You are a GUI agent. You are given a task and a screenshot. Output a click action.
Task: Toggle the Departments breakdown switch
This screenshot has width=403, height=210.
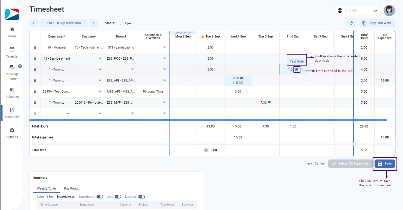[100, 197]
